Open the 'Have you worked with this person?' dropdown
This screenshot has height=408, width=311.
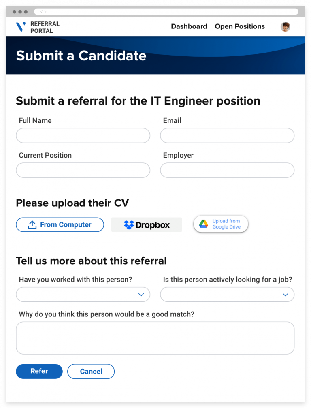click(x=83, y=295)
